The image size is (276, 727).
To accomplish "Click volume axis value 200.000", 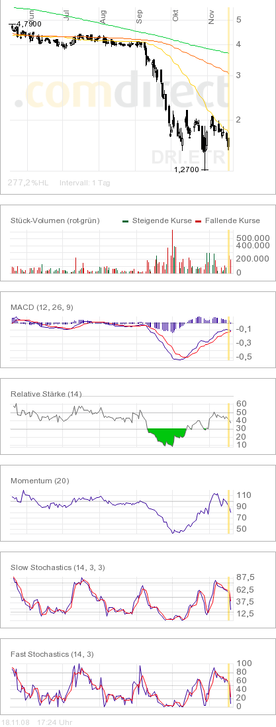I will [252, 259].
